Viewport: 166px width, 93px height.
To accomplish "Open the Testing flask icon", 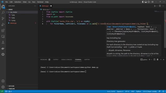I will point(3,42).
